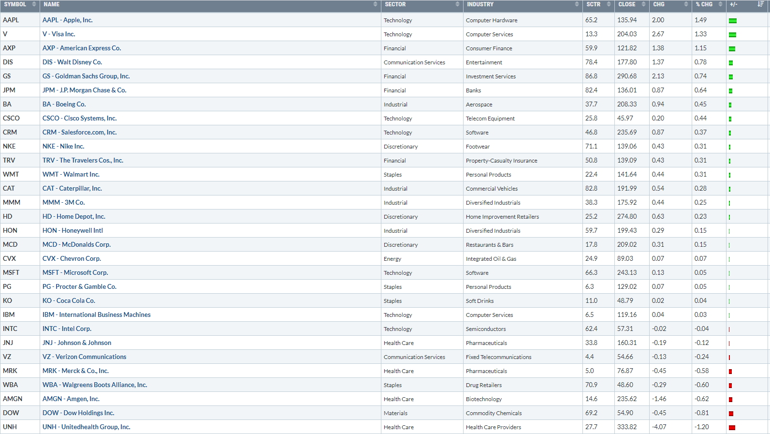Open WBA - Walgreens Boots Alliance link
The image size is (770, 434).
[x=95, y=385]
